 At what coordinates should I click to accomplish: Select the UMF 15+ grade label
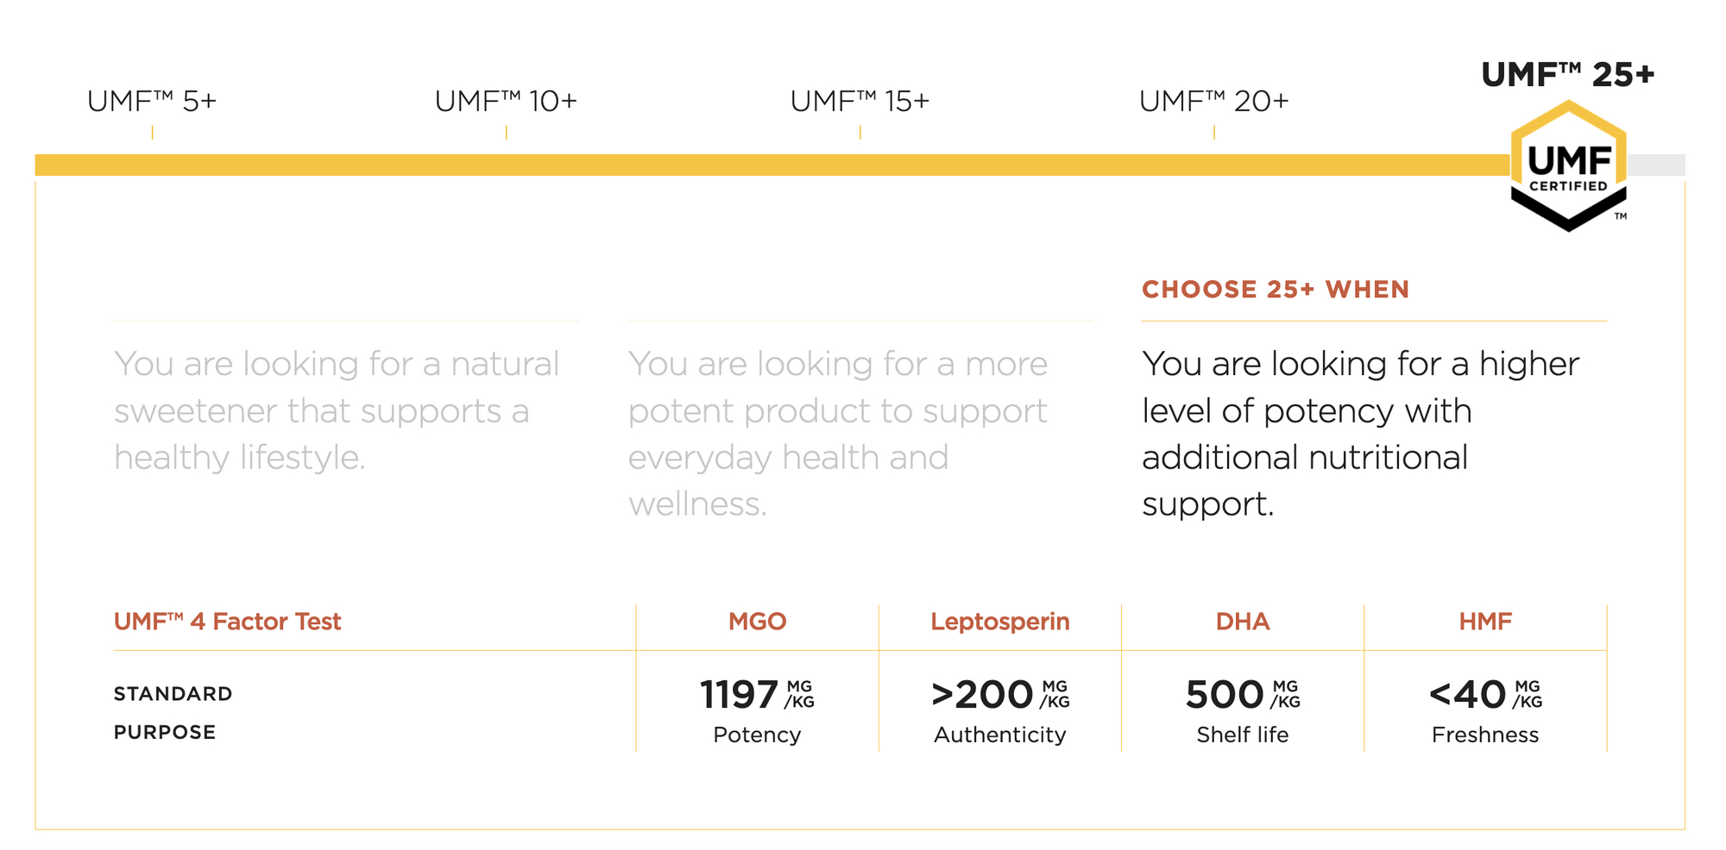click(860, 102)
